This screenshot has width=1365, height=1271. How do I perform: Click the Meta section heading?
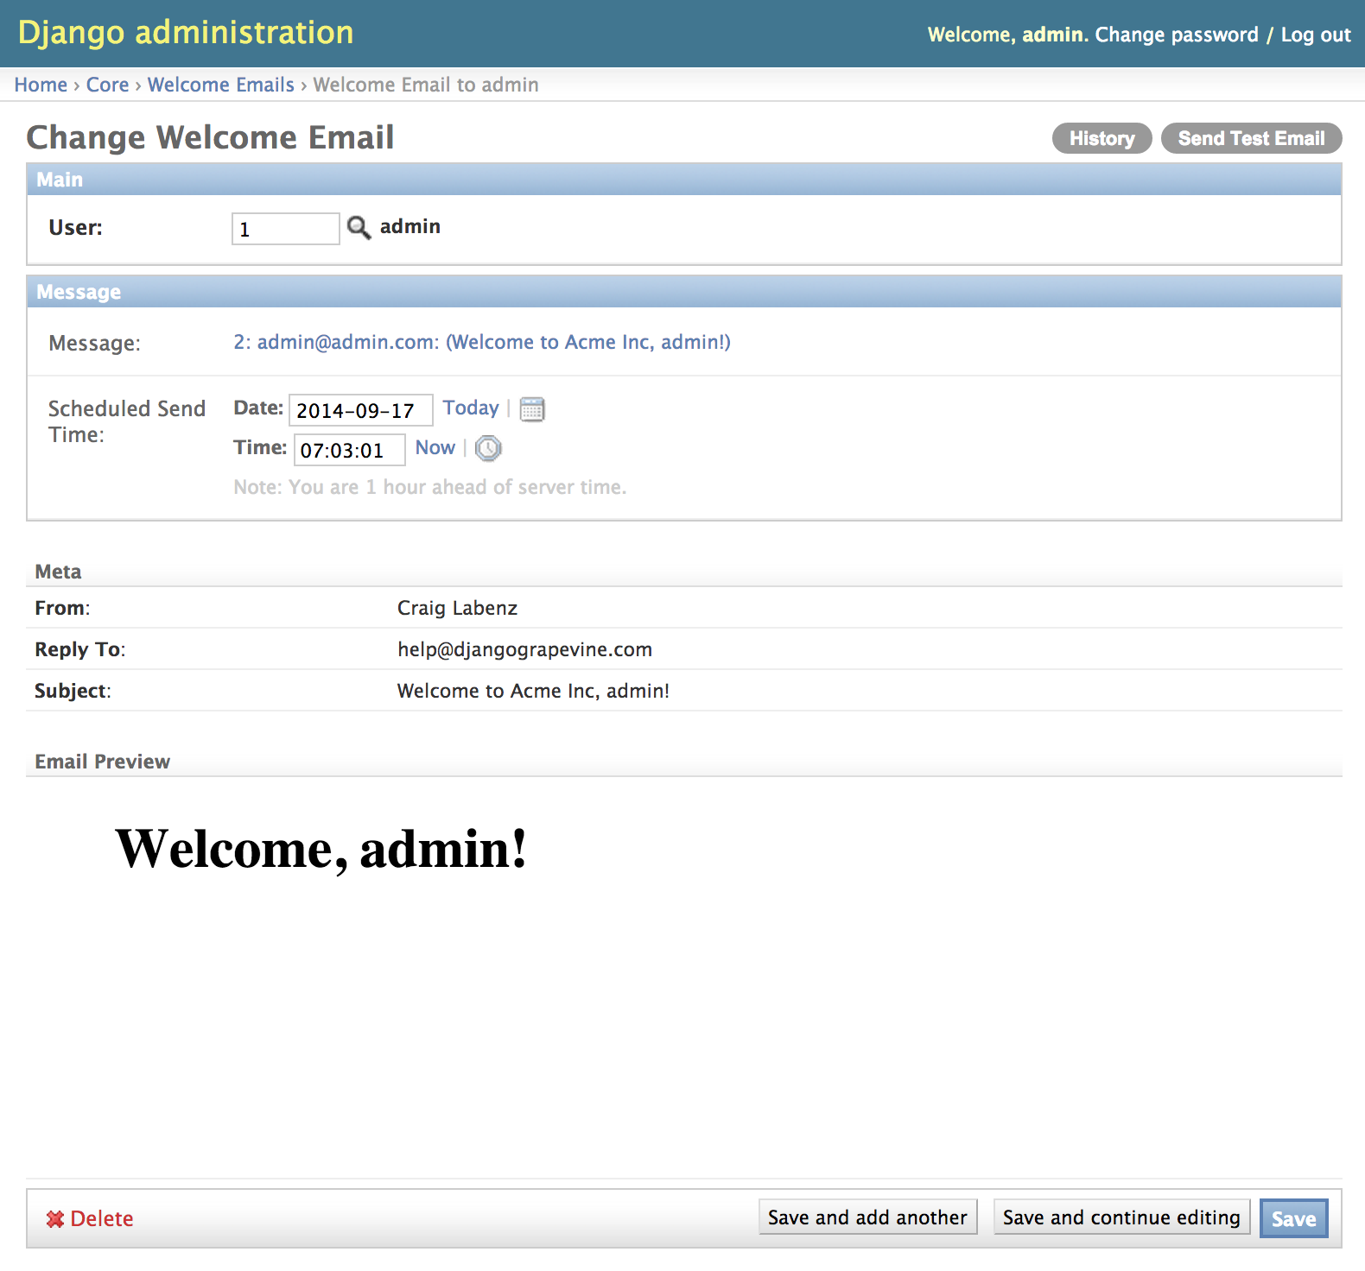(58, 572)
